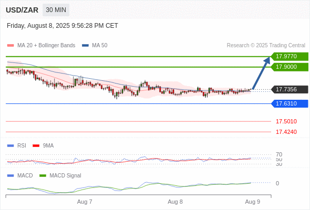Click the pink MA 20 Bollinger swatch

(x=11, y=46)
